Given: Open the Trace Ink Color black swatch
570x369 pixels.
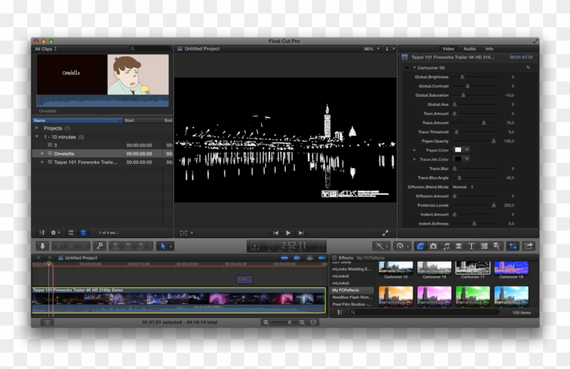Looking at the screenshot, I should [x=458, y=159].
